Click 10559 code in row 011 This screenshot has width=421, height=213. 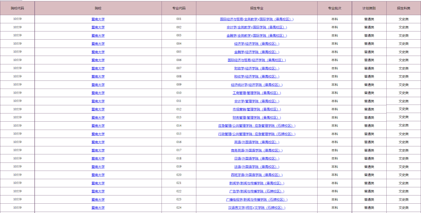click(17, 101)
